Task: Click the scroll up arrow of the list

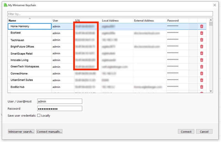Action: click(211, 20)
